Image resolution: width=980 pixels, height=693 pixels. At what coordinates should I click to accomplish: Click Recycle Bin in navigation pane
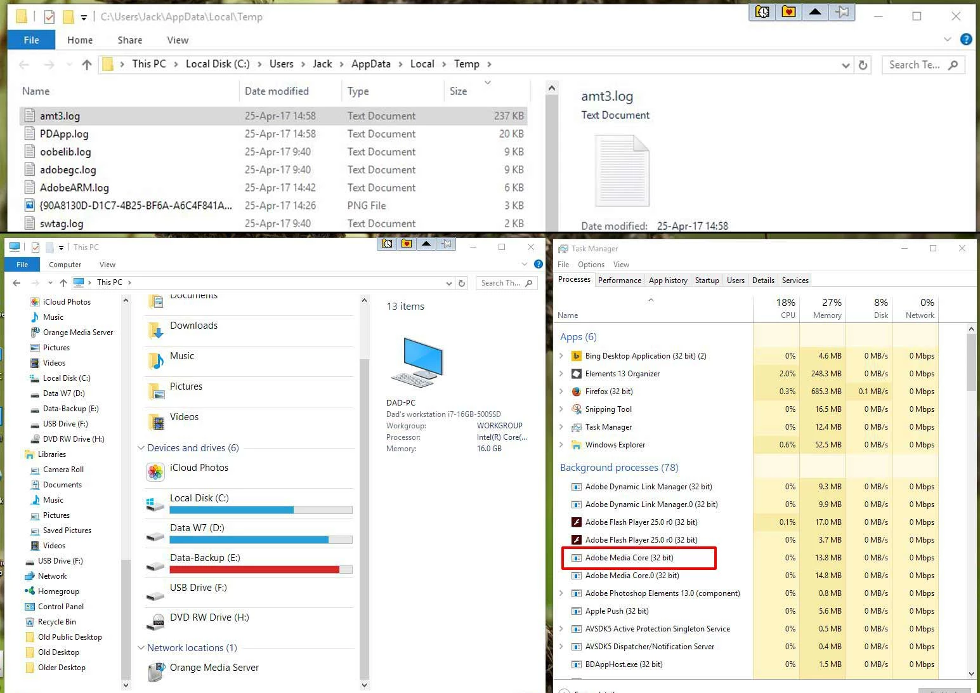57,622
